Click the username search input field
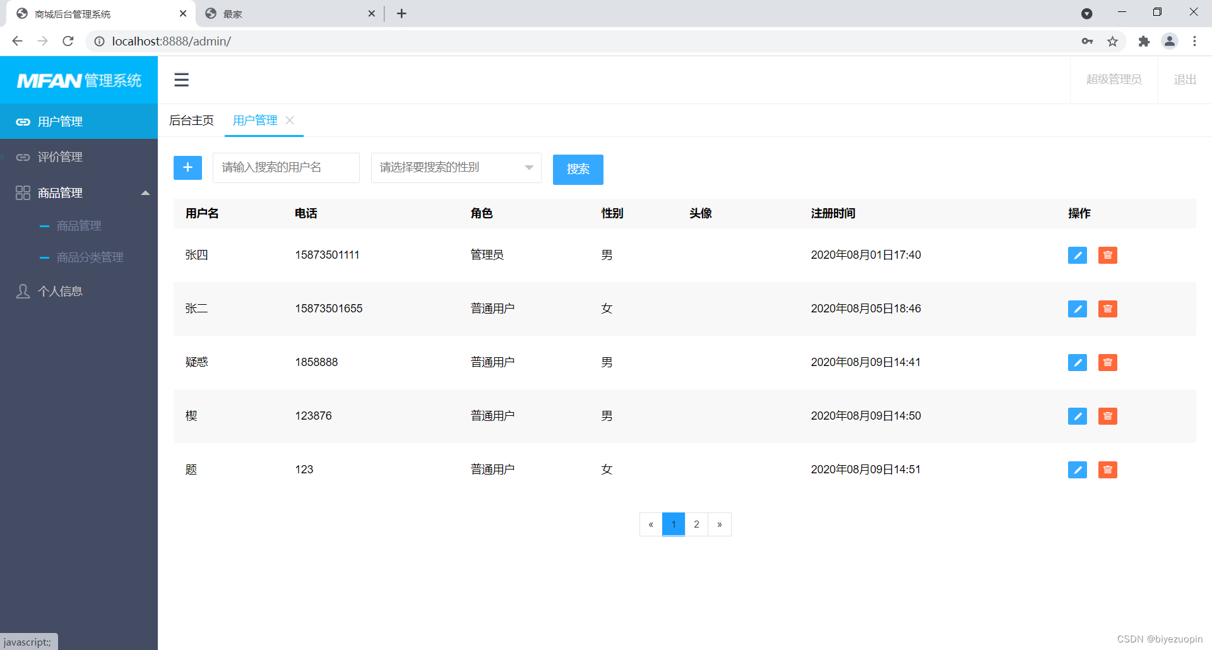 286,168
